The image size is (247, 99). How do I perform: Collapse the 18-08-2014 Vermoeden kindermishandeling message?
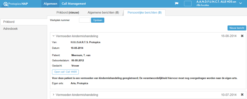click(x=54, y=36)
